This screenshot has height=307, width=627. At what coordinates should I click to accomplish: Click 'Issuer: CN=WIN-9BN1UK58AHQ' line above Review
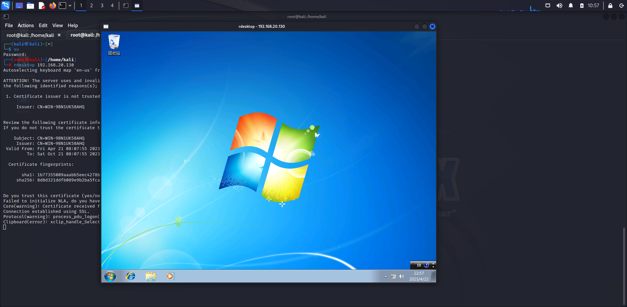click(x=50, y=107)
